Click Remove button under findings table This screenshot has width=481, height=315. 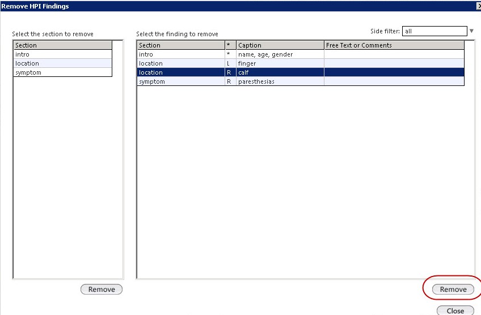pos(453,290)
